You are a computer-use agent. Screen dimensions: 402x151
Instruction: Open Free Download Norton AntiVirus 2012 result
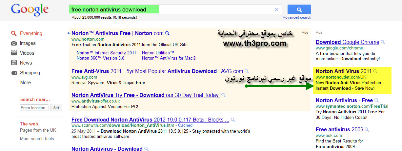tap(150, 120)
